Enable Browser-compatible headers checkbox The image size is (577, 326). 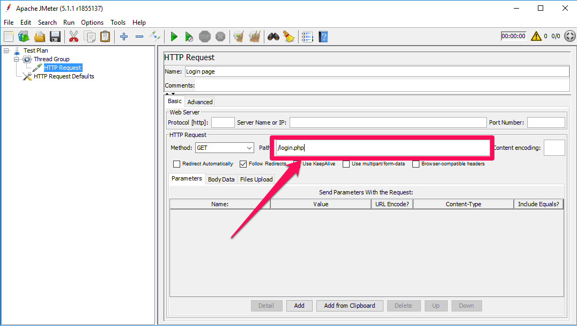[416, 164]
